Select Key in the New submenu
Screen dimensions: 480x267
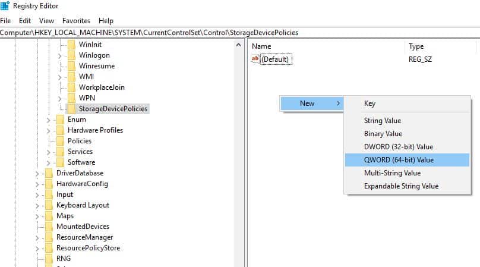(x=407, y=103)
